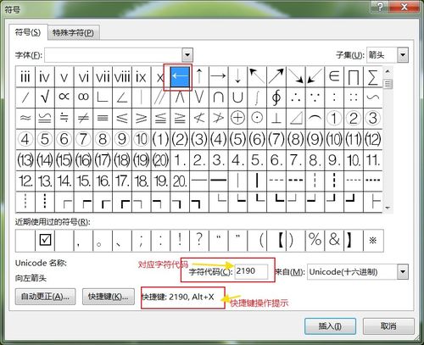Select the intersection ∩ symbol
The width and height of the screenshot is (424, 345).
click(x=219, y=97)
